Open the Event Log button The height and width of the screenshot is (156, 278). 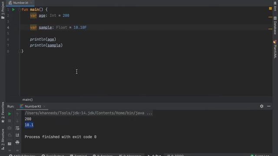tap(260, 155)
